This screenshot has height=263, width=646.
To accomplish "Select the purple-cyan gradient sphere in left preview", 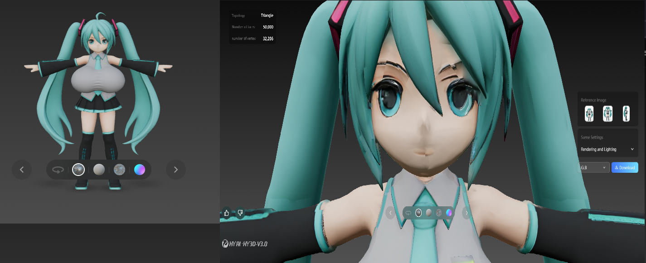I will pyautogui.click(x=140, y=170).
